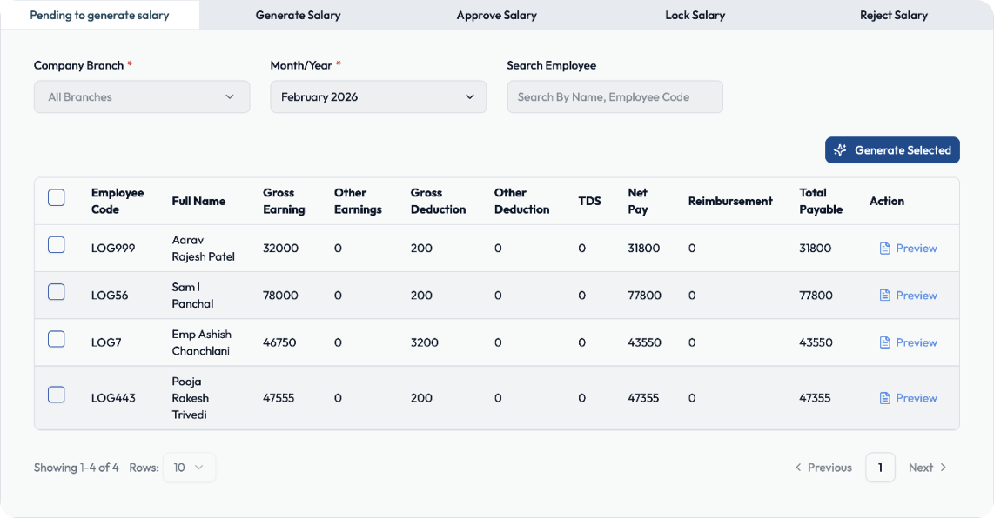Open the Company Branch dropdown

click(x=142, y=96)
